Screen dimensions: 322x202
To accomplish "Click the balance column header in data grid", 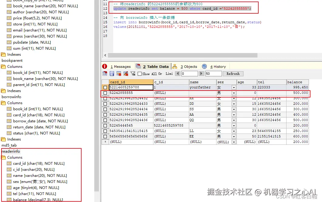I will (x=297, y=82).
